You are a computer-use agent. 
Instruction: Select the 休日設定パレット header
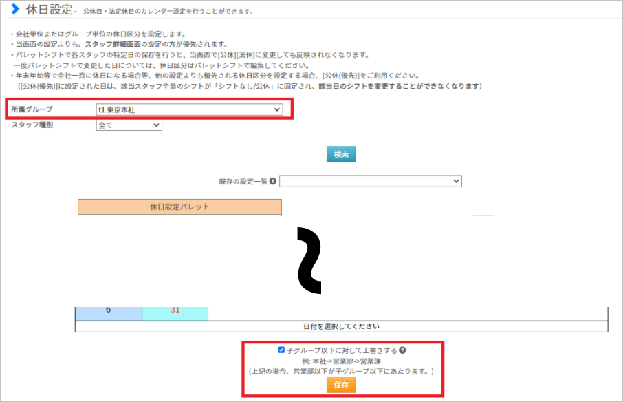[179, 207]
